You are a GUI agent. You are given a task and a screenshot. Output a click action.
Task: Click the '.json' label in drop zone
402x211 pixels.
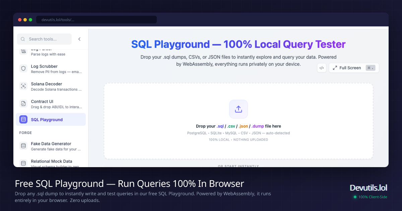243,126
